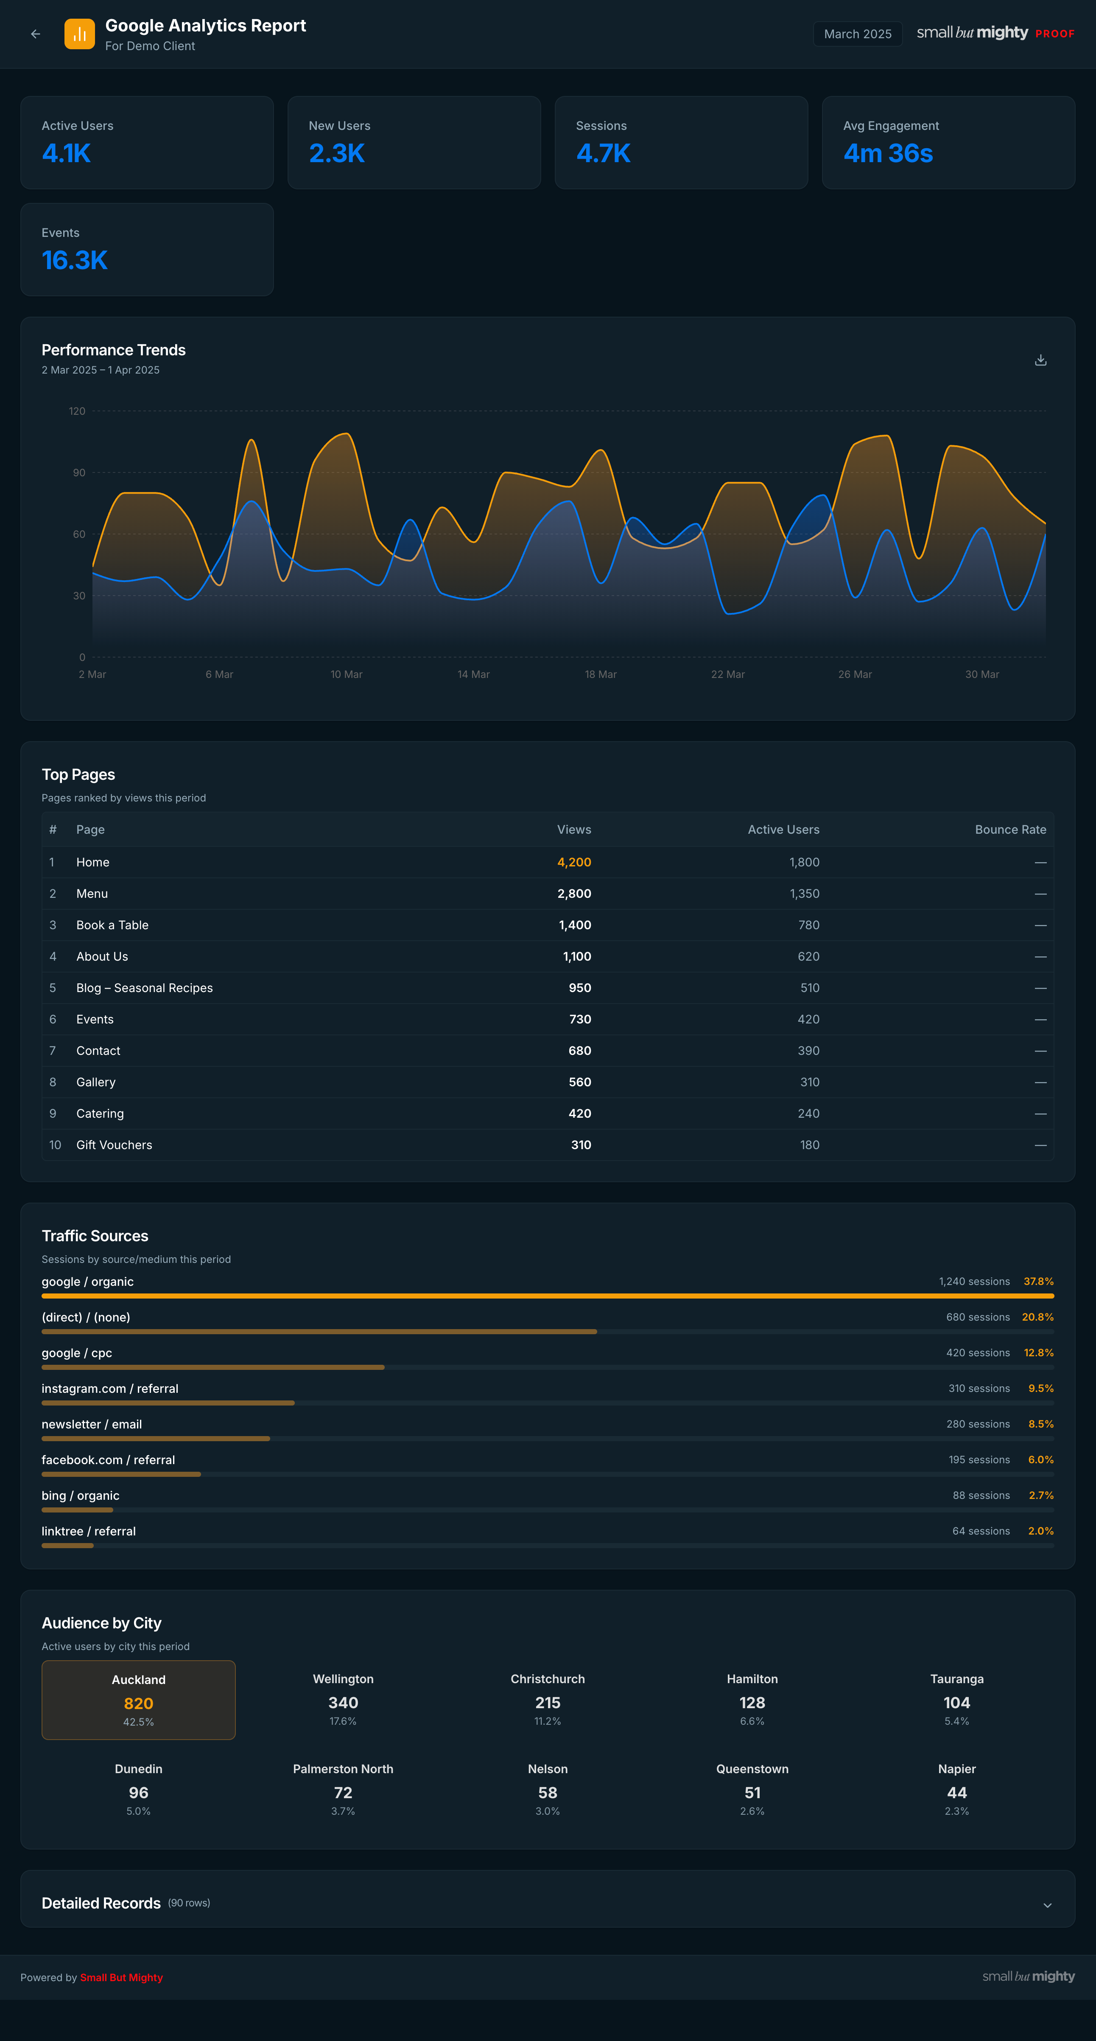
Task: Click the 26 Mar axis label
Action: point(855,674)
